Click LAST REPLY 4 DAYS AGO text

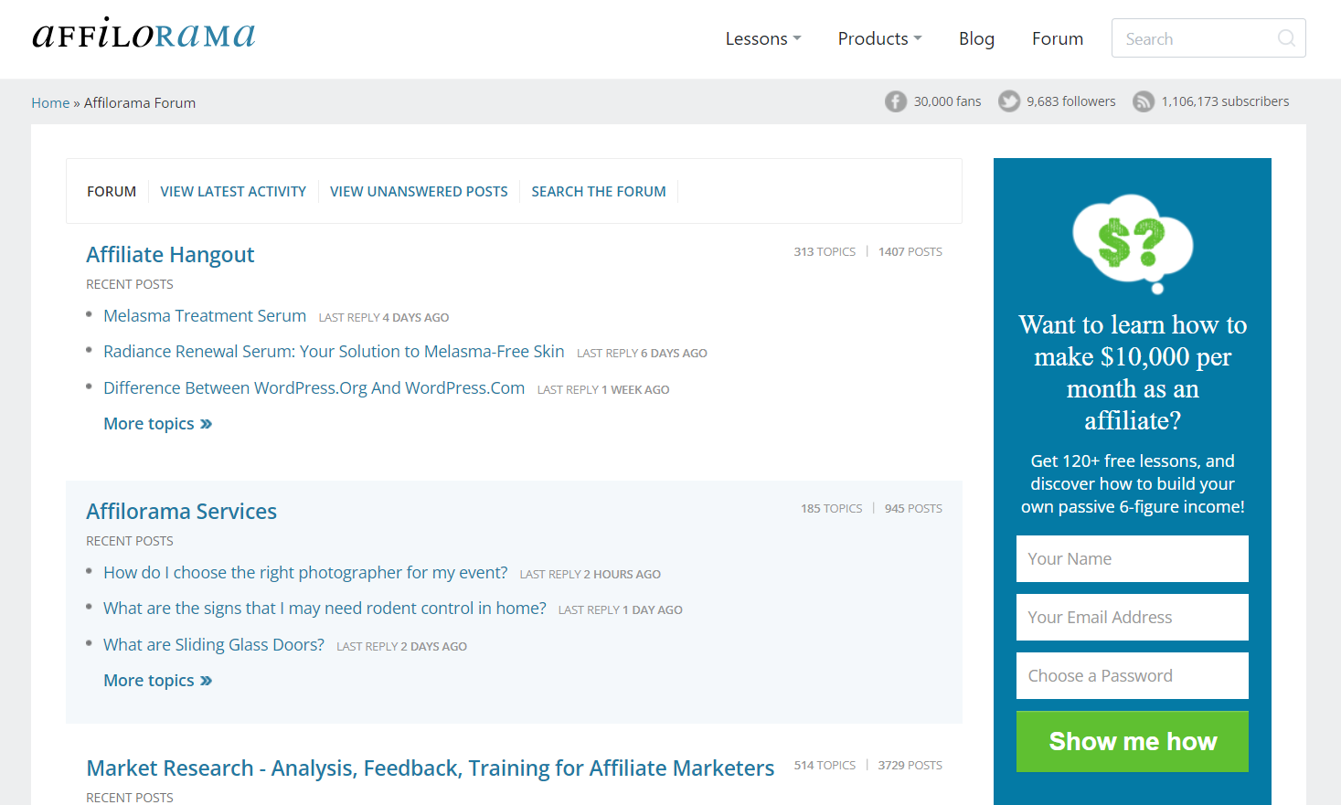[x=384, y=317]
